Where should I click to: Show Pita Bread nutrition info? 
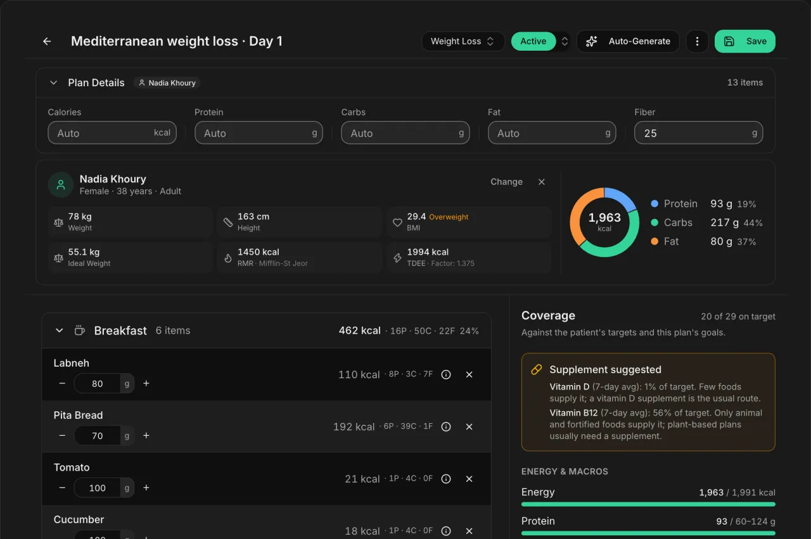[x=446, y=427]
